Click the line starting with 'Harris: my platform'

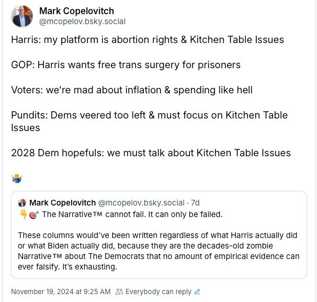147,40
